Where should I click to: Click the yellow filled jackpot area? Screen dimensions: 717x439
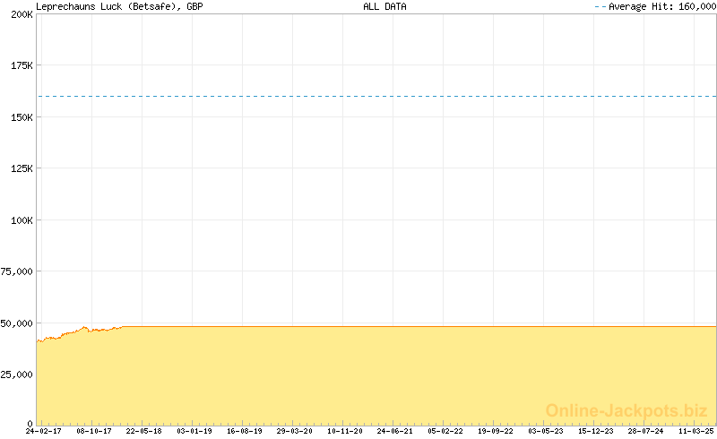(x=376, y=376)
